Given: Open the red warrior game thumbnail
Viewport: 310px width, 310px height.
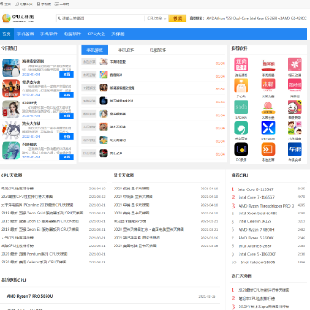Looking at the screenshot, I should (10, 89).
